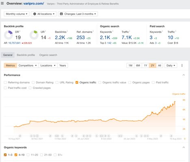Switch to General tab

click(8, 55)
